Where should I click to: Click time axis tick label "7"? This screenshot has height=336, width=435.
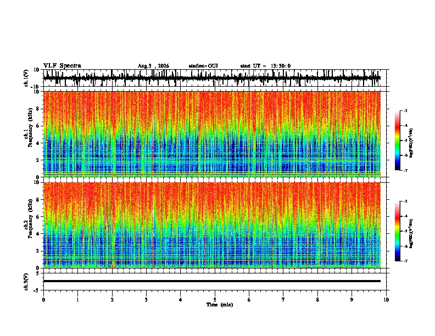pyautogui.click(x=283, y=300)
